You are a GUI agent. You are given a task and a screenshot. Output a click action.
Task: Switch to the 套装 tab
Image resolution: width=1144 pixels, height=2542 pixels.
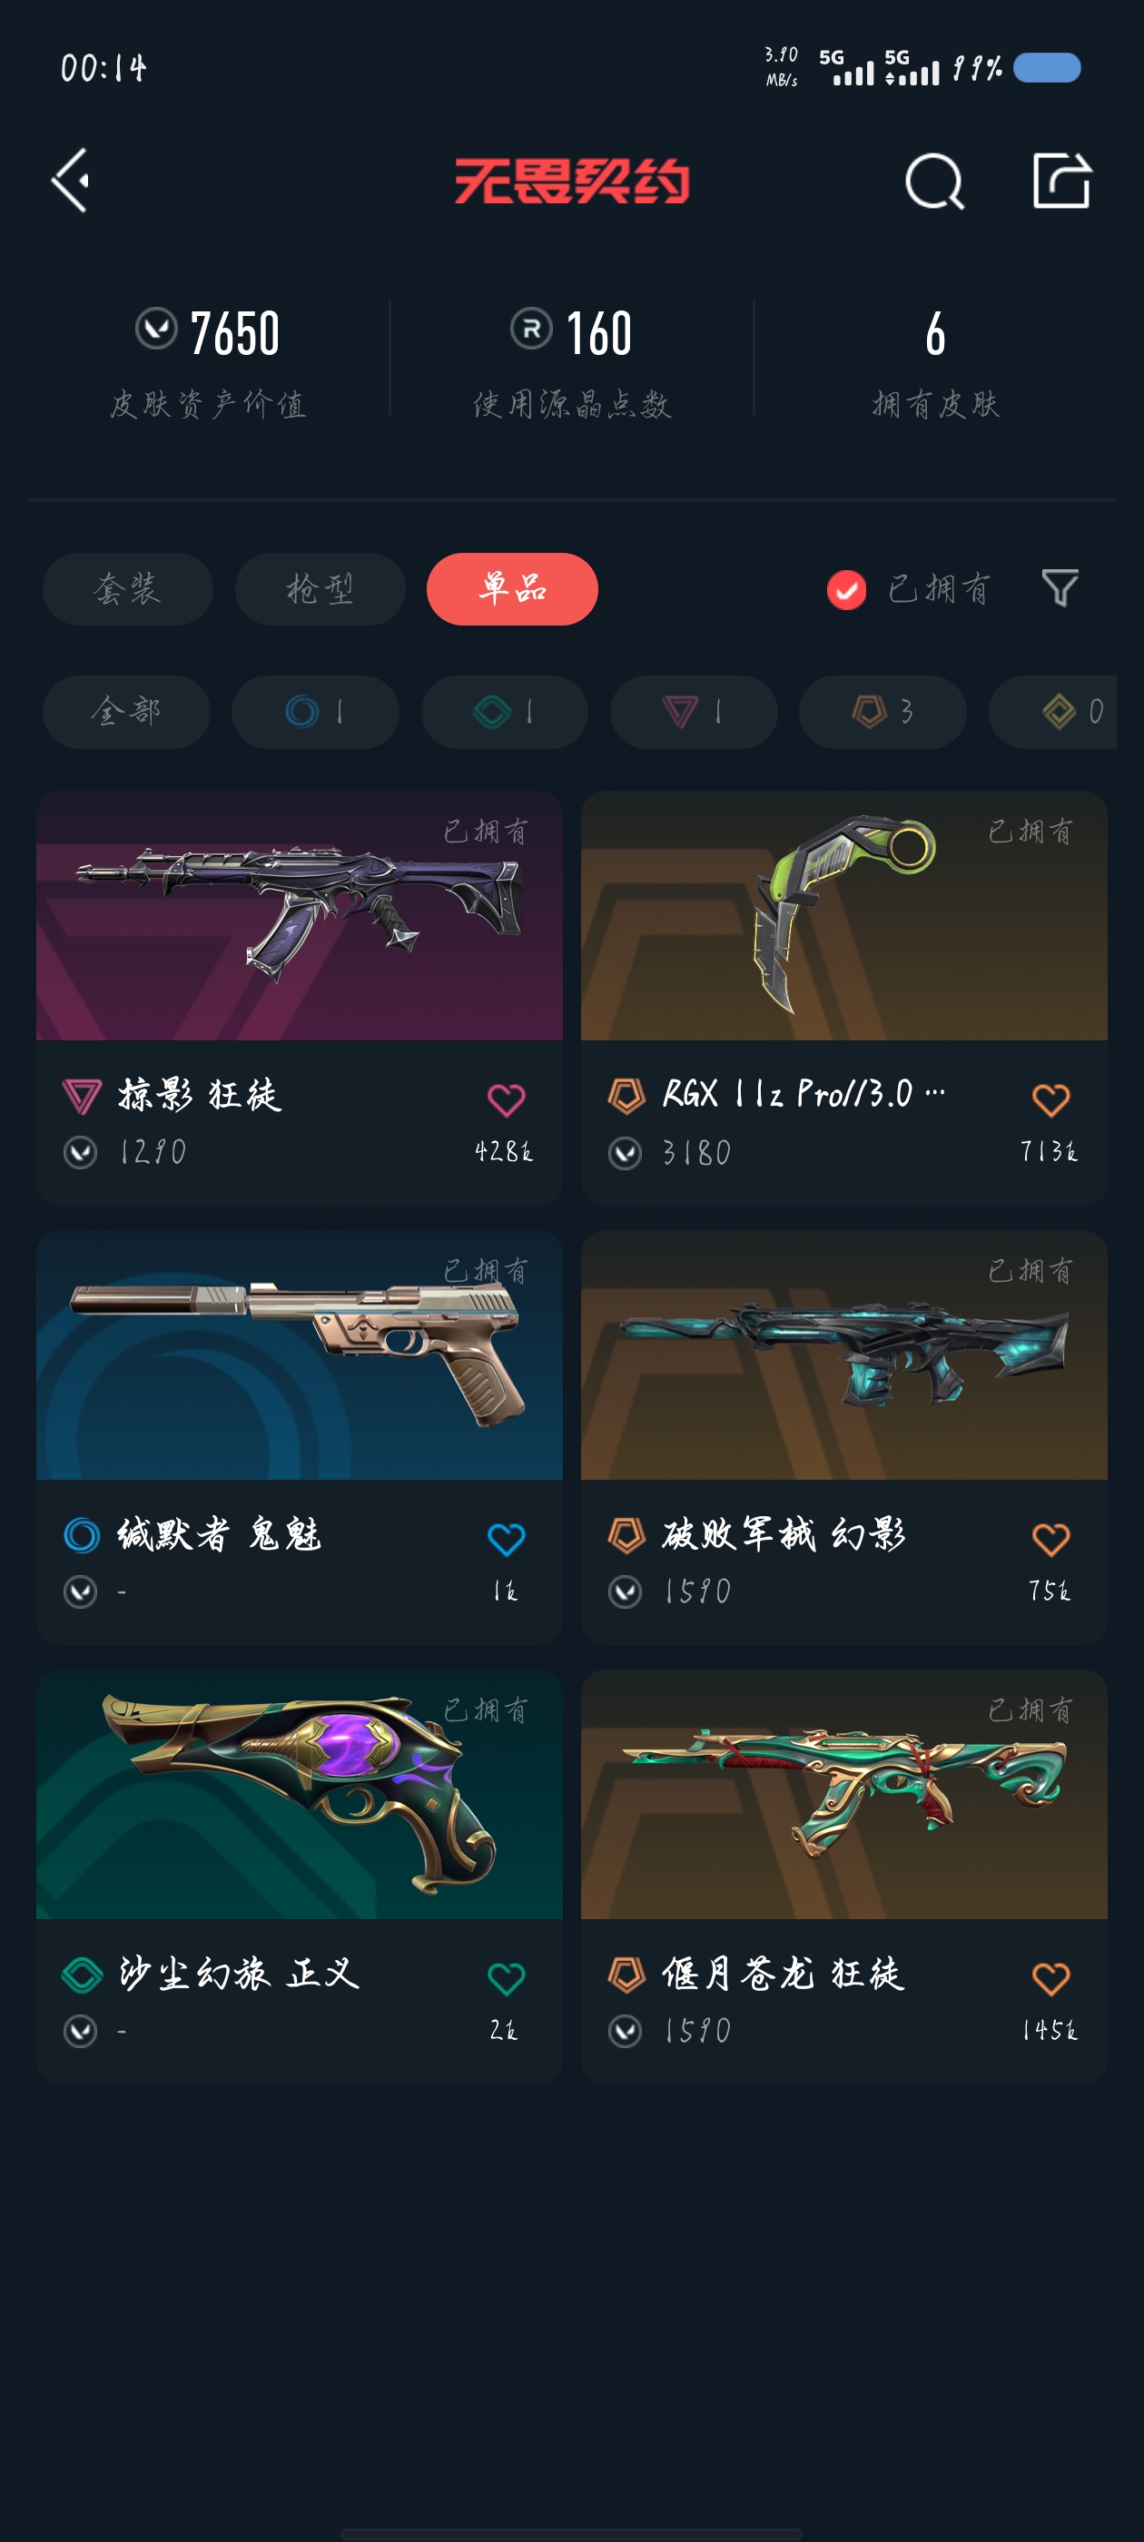[127, 589]
